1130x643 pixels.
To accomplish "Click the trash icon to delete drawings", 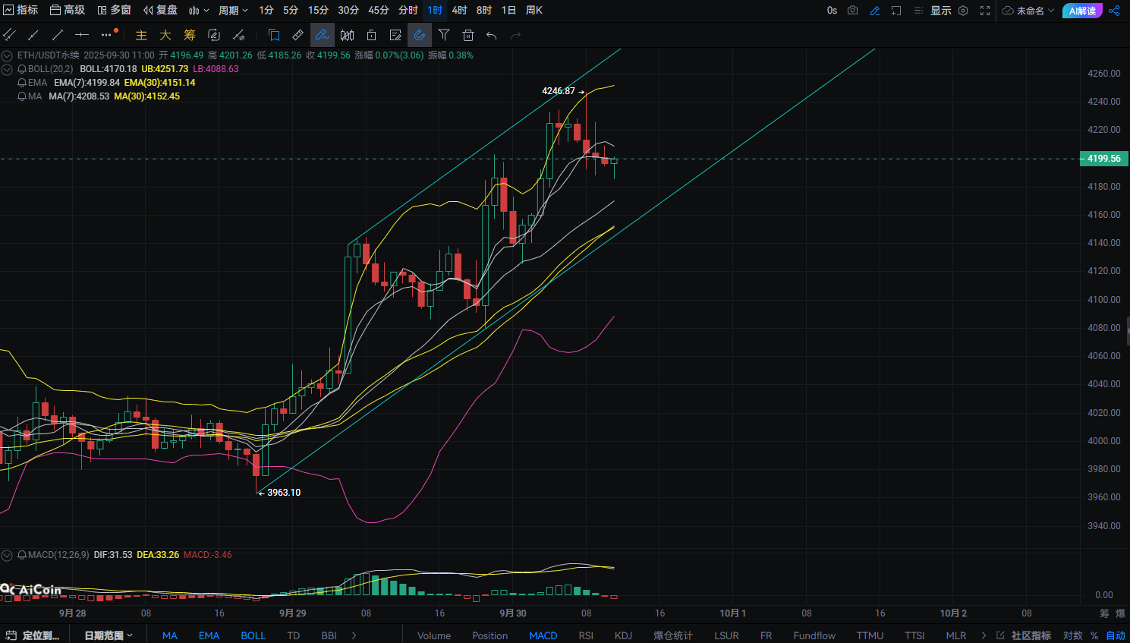I will (468, 35).
